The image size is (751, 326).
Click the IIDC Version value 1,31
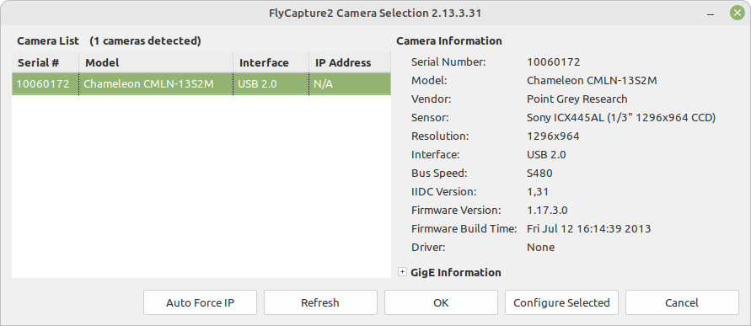(538, 192)
